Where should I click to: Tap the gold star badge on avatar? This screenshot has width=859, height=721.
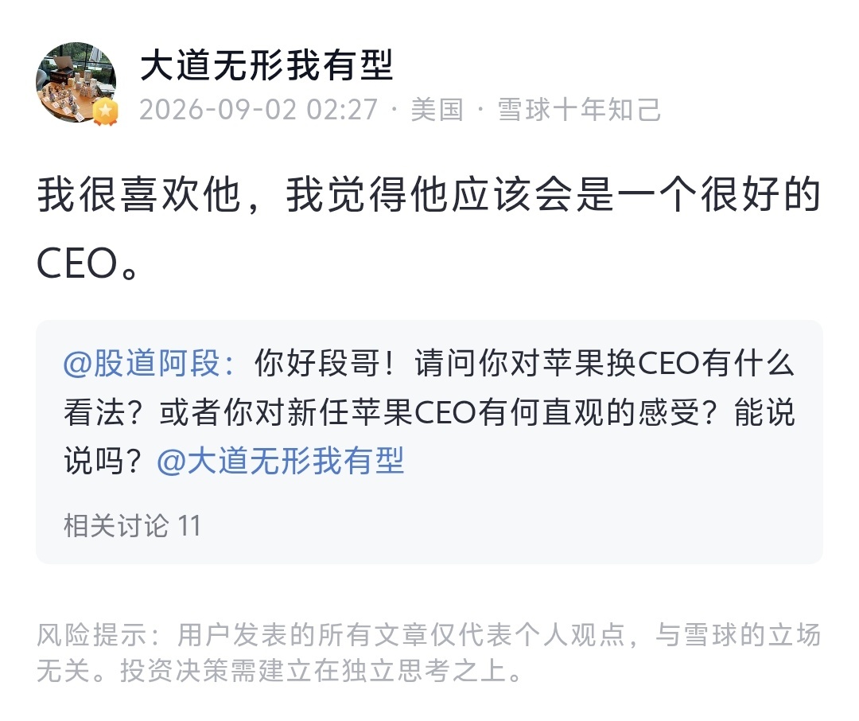pyautogui.click(x=105, y=112)
